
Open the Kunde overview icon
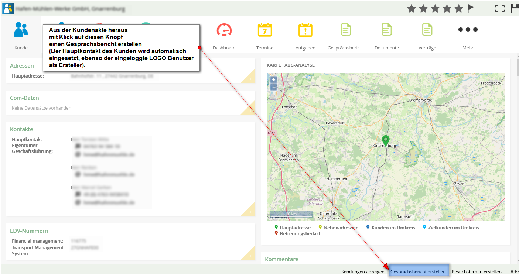[x=21, y=30]
